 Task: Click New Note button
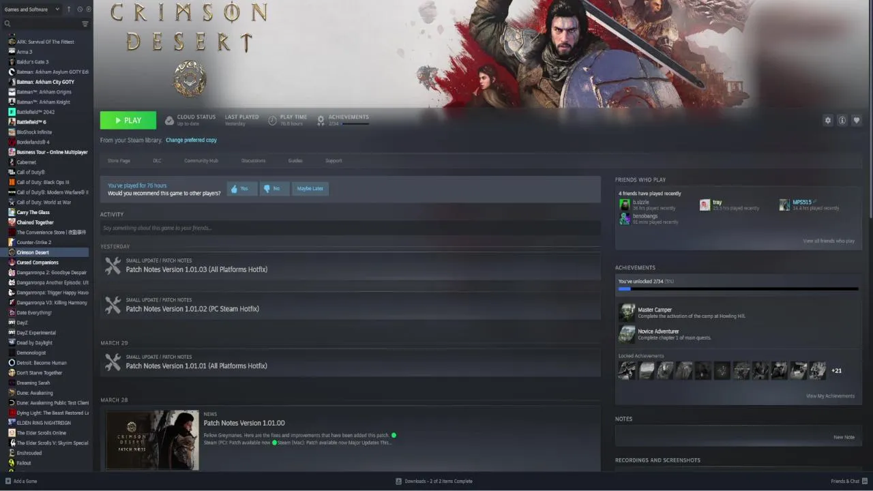[844, 437]
